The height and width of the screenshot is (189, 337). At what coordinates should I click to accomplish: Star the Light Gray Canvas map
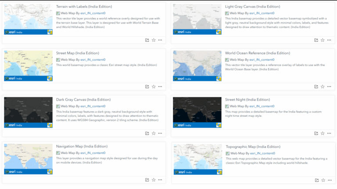(323, 40)
